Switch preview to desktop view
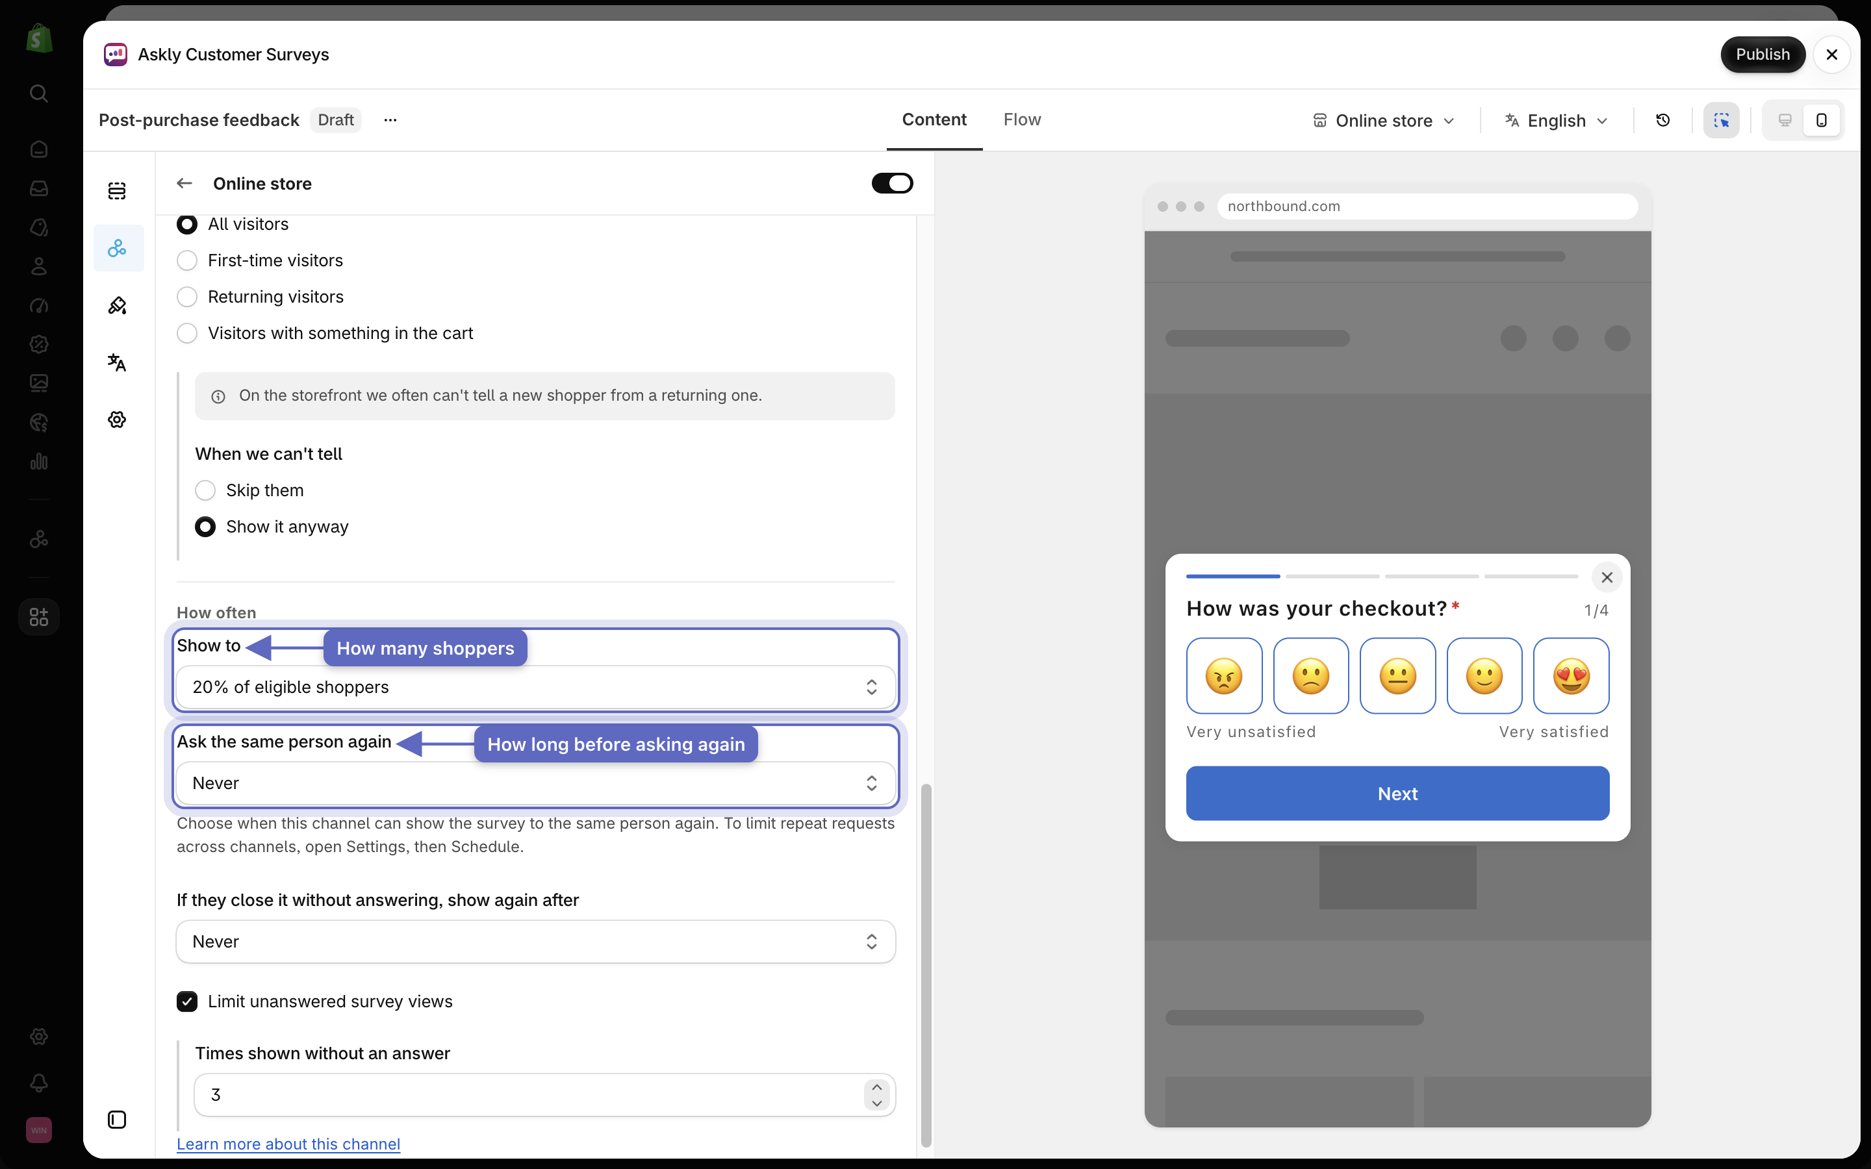This screenshot has width=1871, height=1169. coord(1785,120)
